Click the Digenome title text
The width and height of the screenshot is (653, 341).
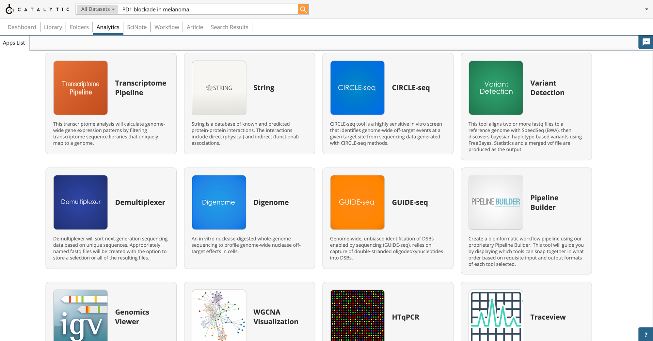click(271, 202)
